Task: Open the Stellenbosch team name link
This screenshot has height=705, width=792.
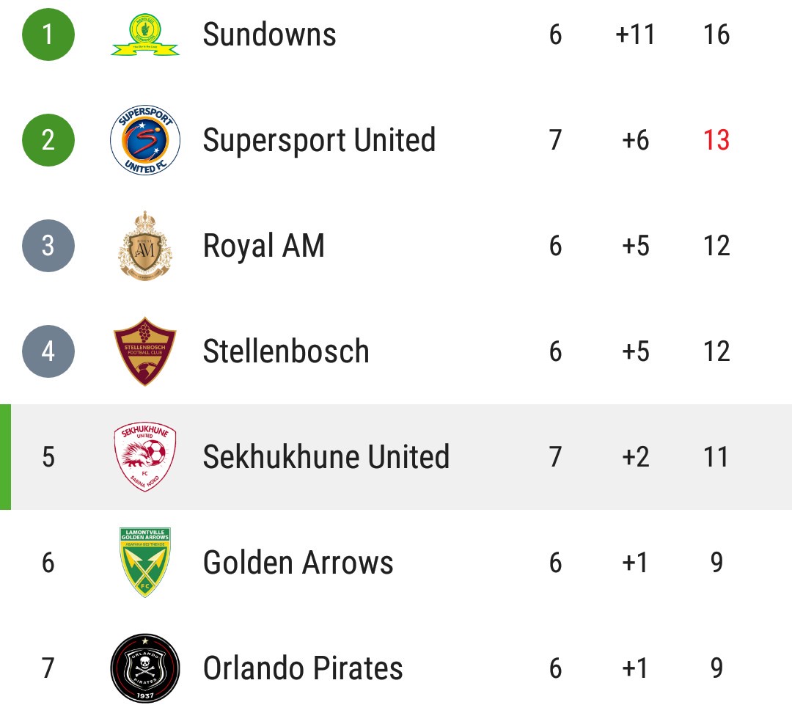Action: (286, 351)
